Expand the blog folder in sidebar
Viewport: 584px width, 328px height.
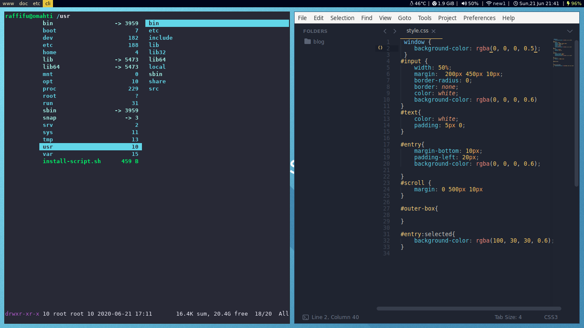point(319,42)
